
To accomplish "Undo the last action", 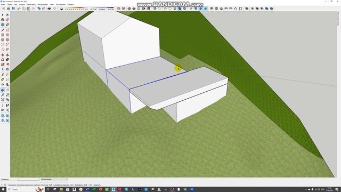I will point(39,9).
